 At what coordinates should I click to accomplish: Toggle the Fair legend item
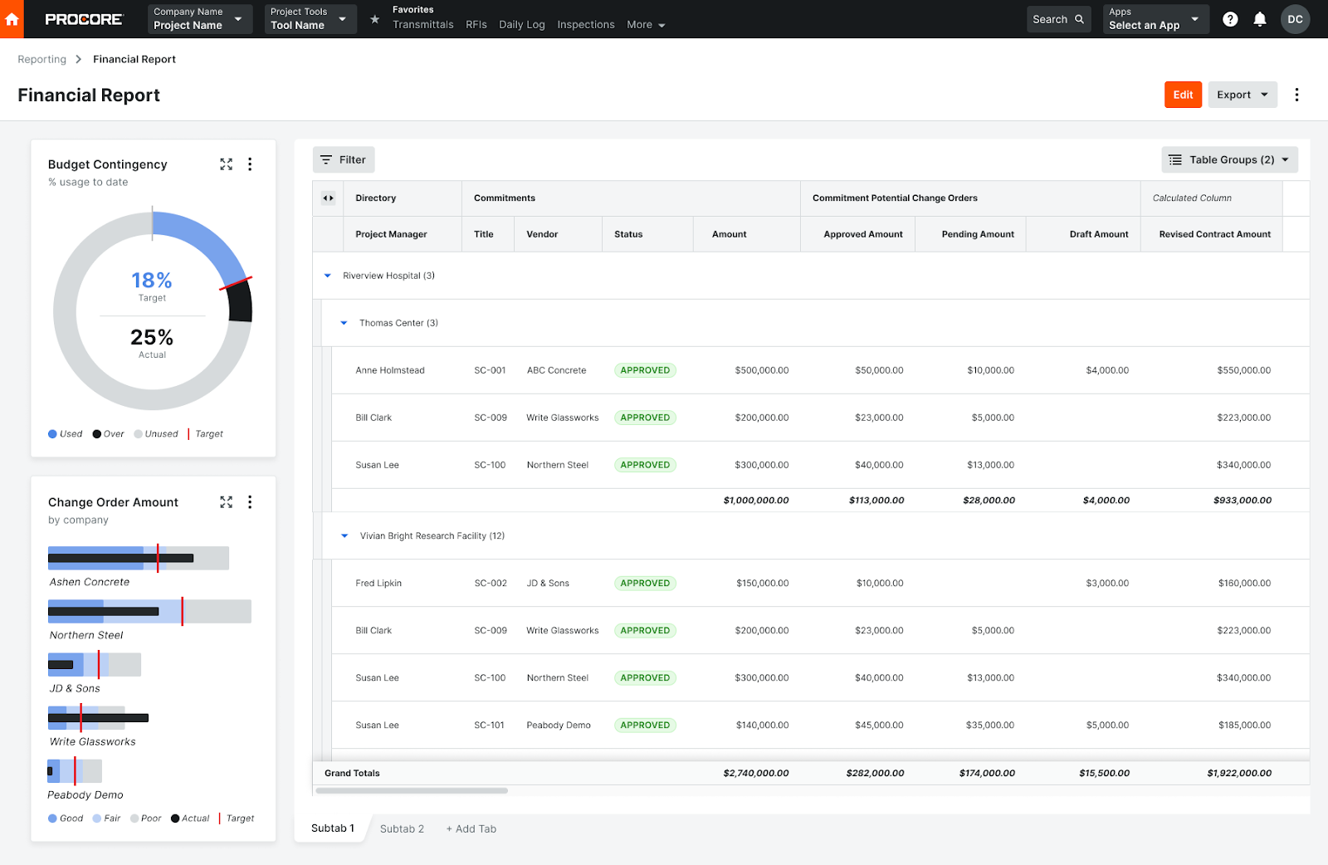(106, 819)
